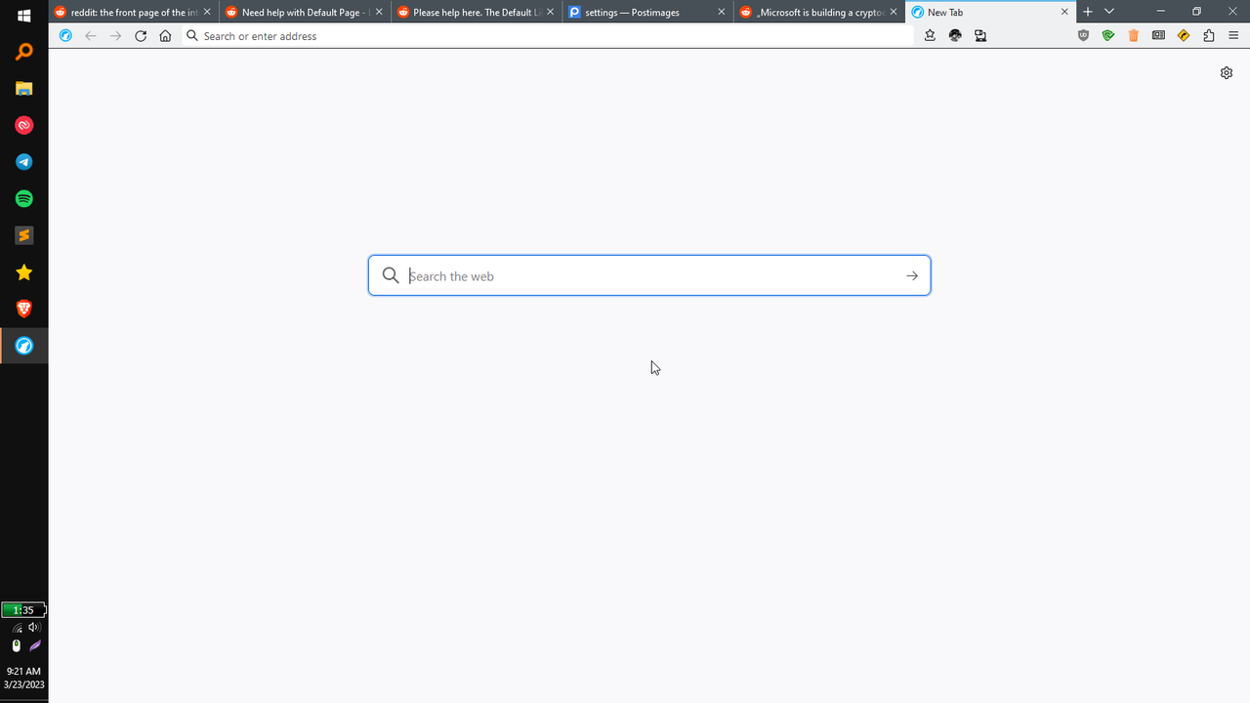
Task: Launch Spotify from the taskbar
Action: click(23, 198)
